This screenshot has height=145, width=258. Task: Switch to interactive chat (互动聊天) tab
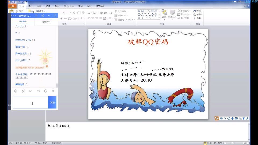(x=23, y=21)
